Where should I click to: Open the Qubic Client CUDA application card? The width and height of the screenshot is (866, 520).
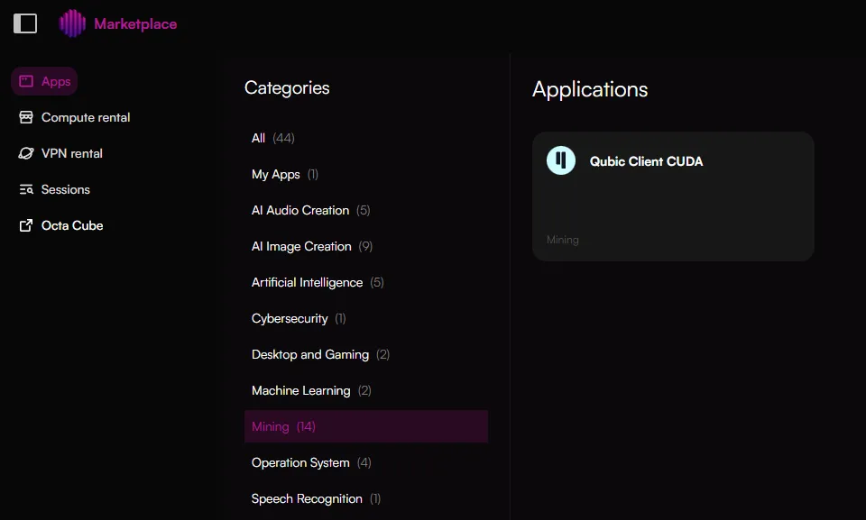point(673,196)
